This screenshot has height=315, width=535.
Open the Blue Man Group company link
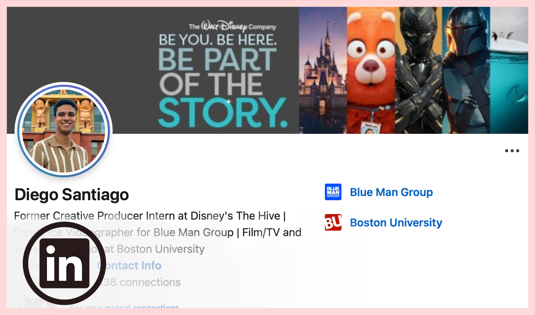click(391, 192)
